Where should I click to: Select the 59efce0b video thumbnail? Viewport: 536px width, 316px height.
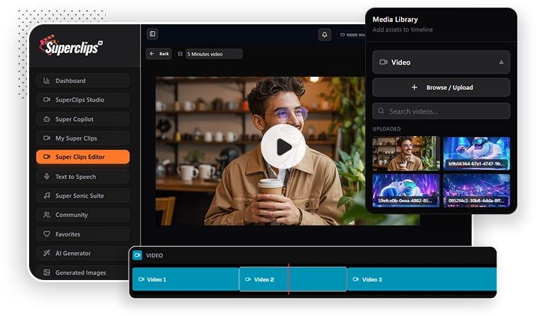pos(406,190)
